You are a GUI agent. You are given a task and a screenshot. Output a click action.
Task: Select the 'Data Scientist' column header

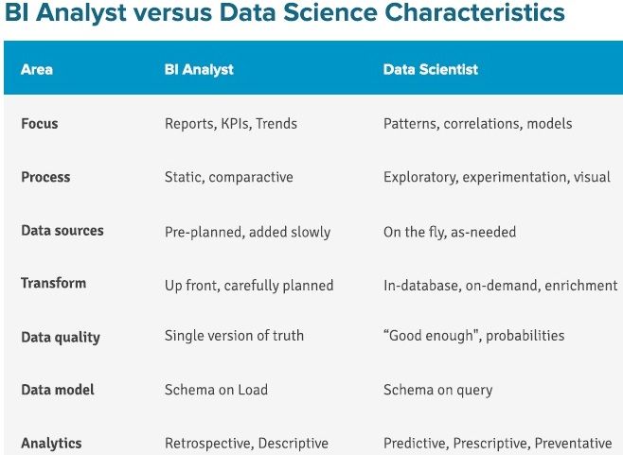pos(430,69)
